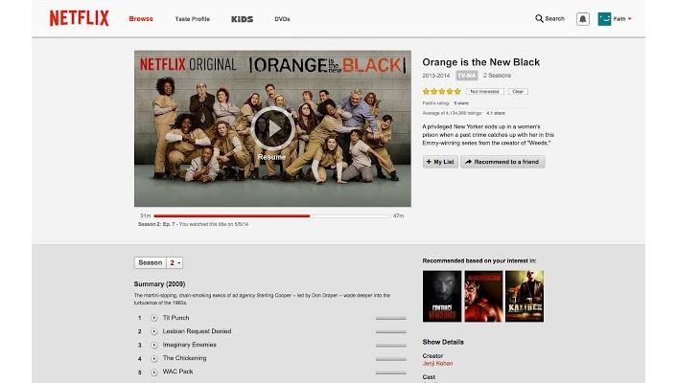This screenshot has width=700, height=383.
Task: Open the DVDs page
Action: (x=282, y=19)
